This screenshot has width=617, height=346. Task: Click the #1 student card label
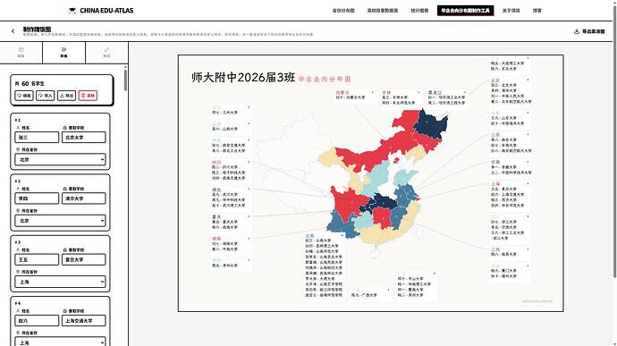point(17,120)
